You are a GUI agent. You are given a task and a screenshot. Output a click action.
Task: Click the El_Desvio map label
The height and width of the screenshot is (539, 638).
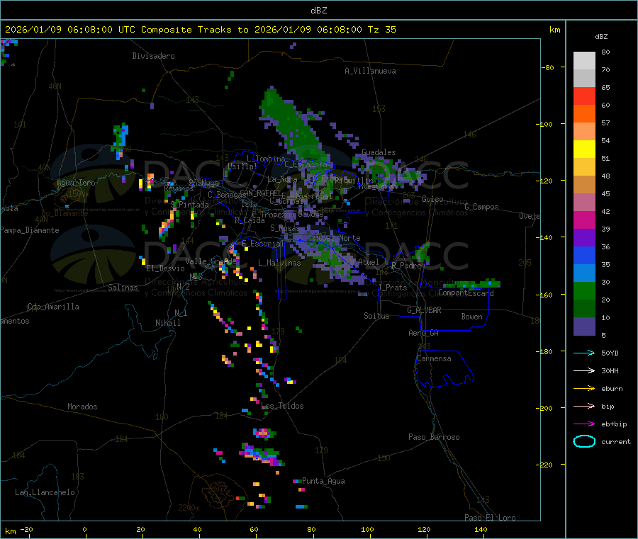coord(165,268)
